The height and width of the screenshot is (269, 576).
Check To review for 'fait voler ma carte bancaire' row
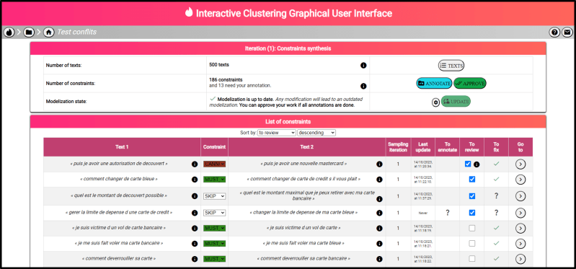[x=472, y=243]
